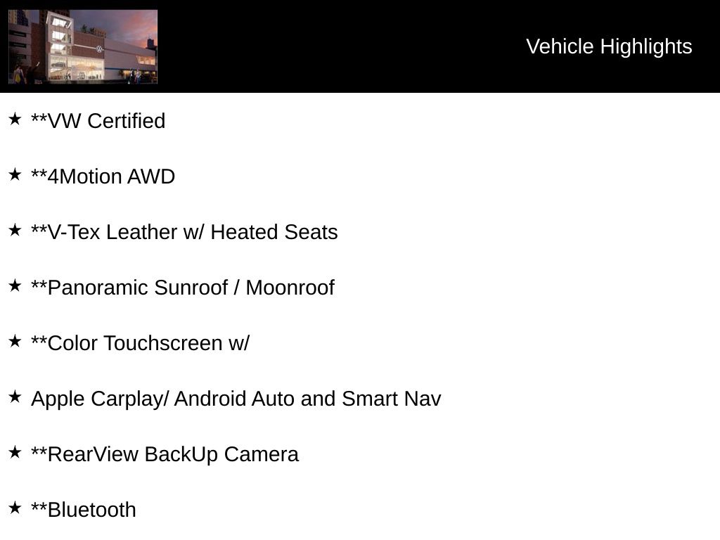Click the Color Touchscreen w/ text

tap(140, 343)
